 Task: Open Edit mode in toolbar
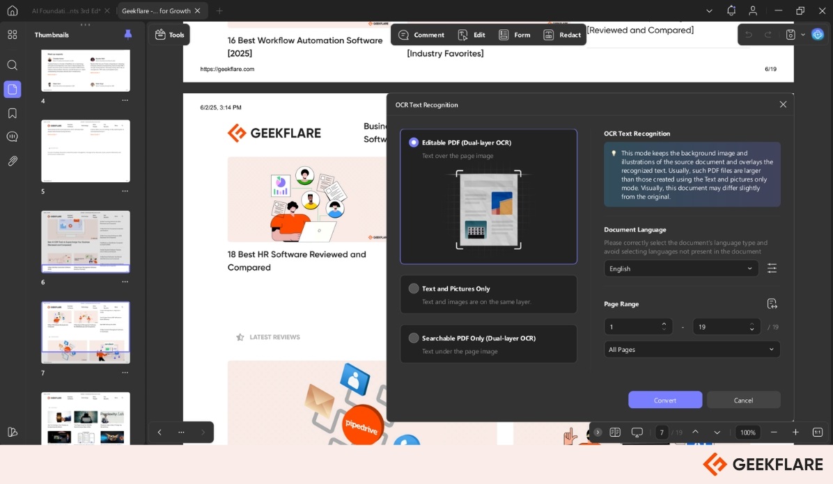coord(472,35)
